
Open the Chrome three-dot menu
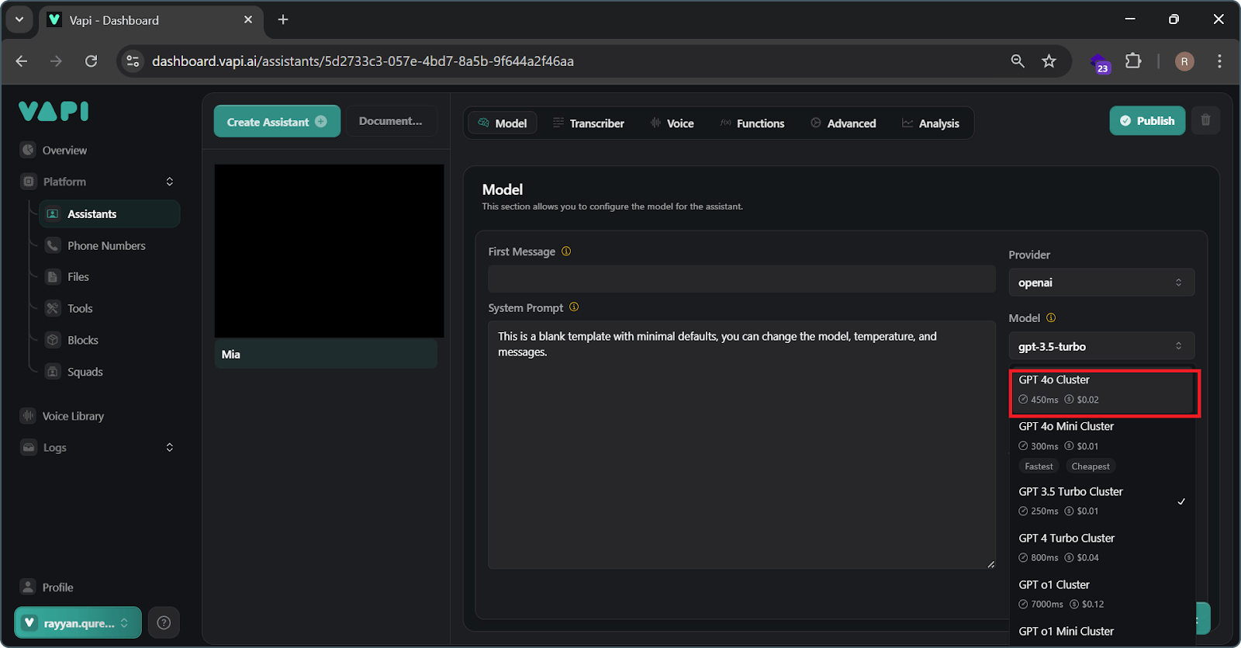coord(1219,61)
